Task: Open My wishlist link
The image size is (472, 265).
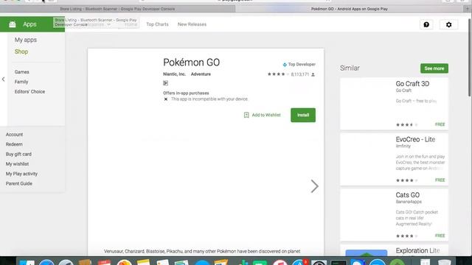Action: (17, 164)
